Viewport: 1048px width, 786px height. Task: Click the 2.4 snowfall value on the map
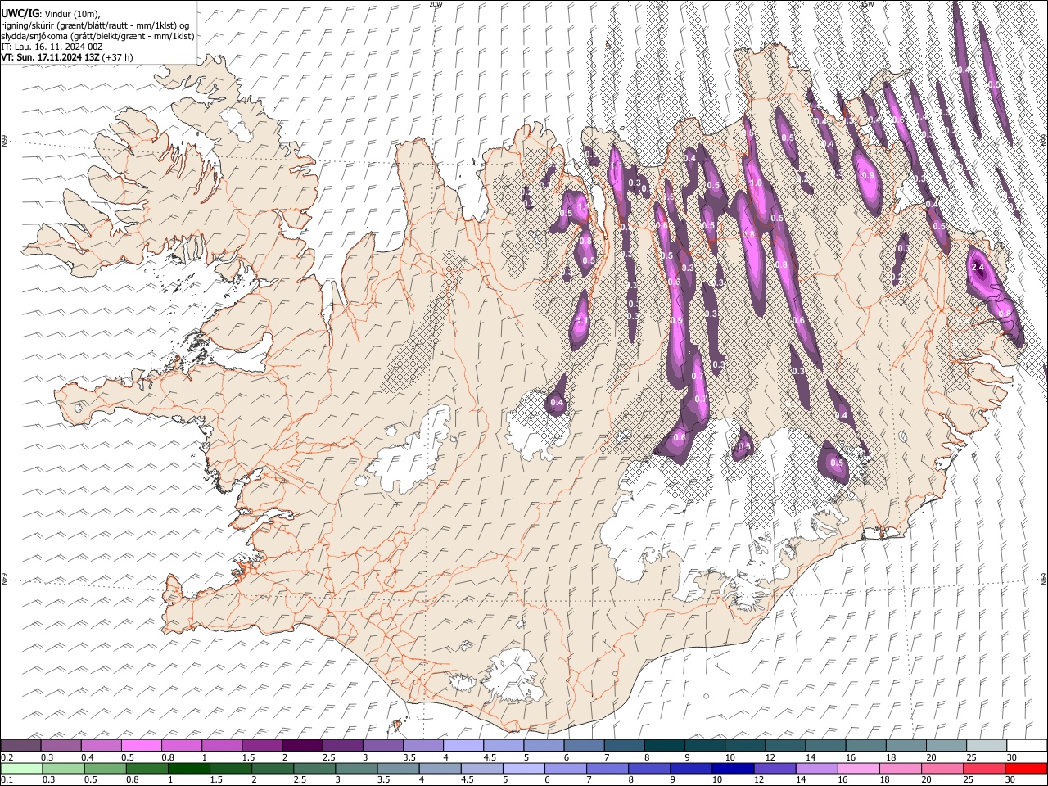point(977,268)
